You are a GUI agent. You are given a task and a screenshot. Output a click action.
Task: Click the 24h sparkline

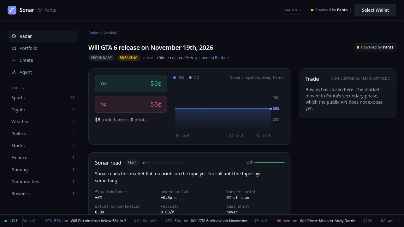click(270, 163)
